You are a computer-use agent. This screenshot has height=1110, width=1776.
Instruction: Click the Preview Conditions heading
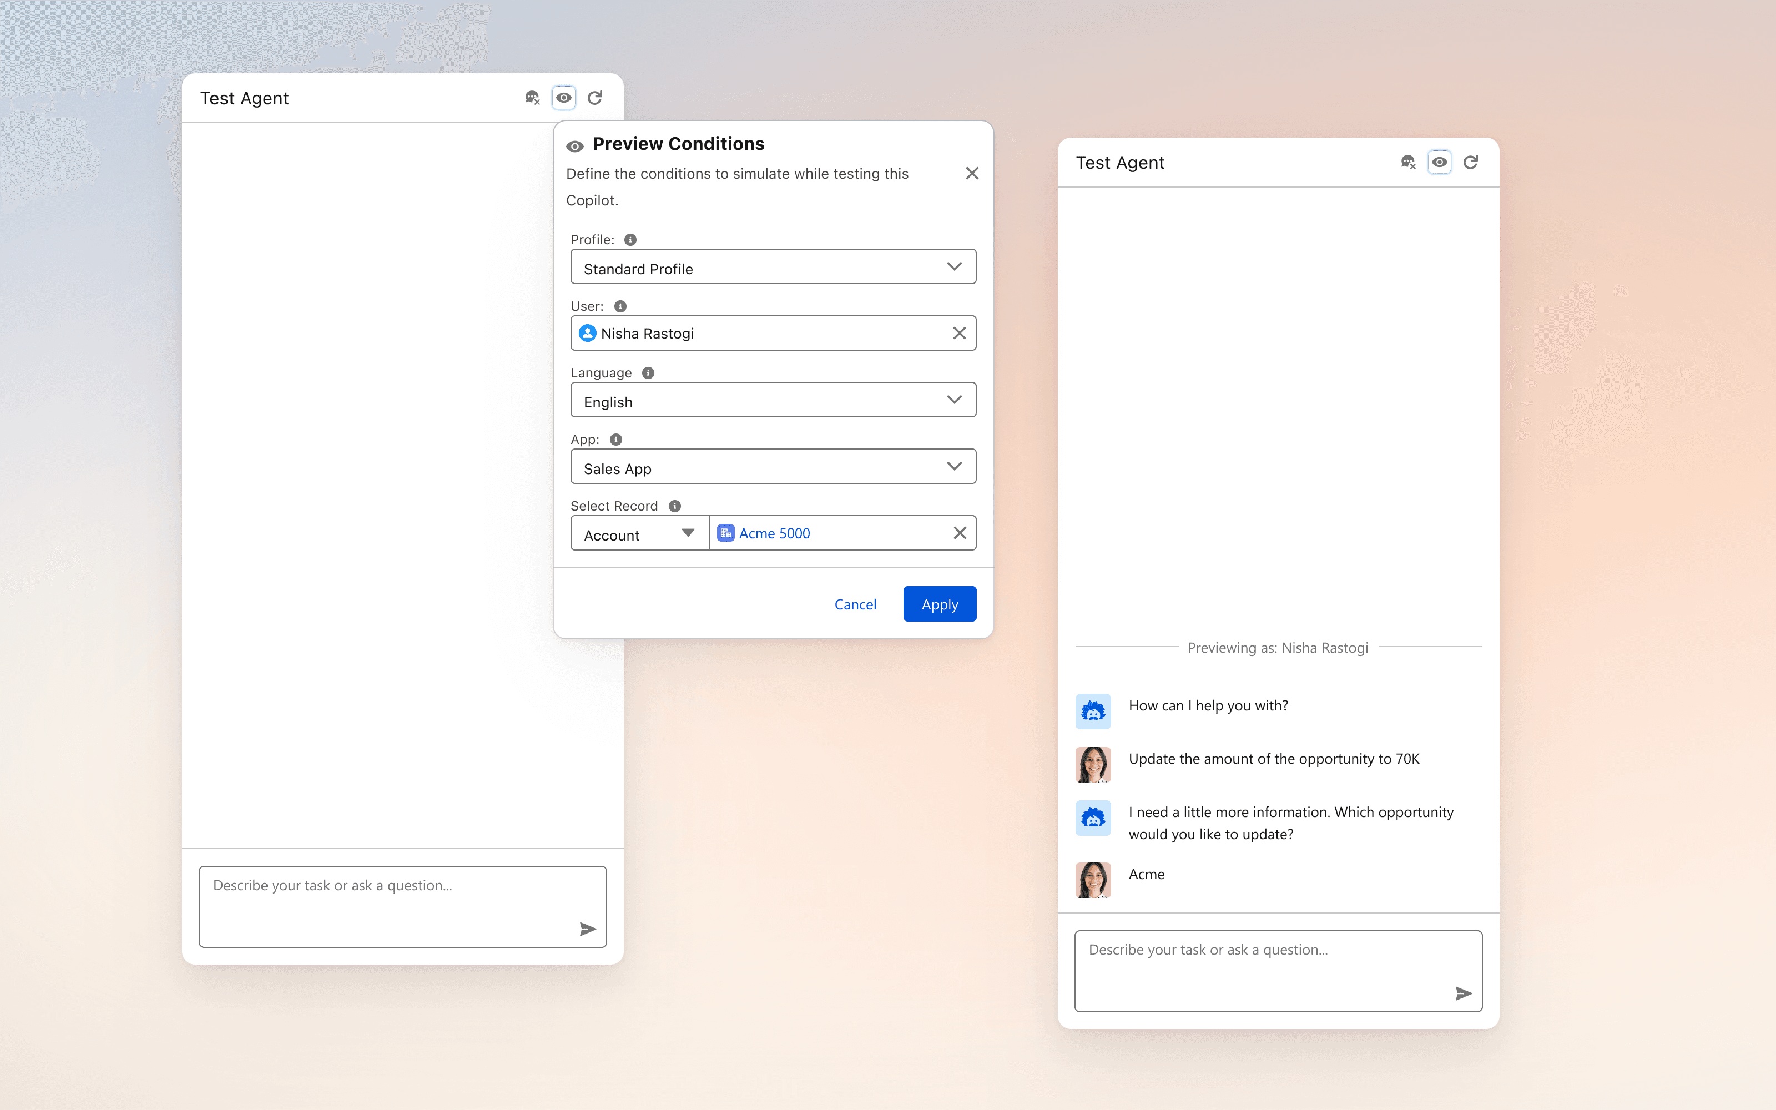pos(678,144)
